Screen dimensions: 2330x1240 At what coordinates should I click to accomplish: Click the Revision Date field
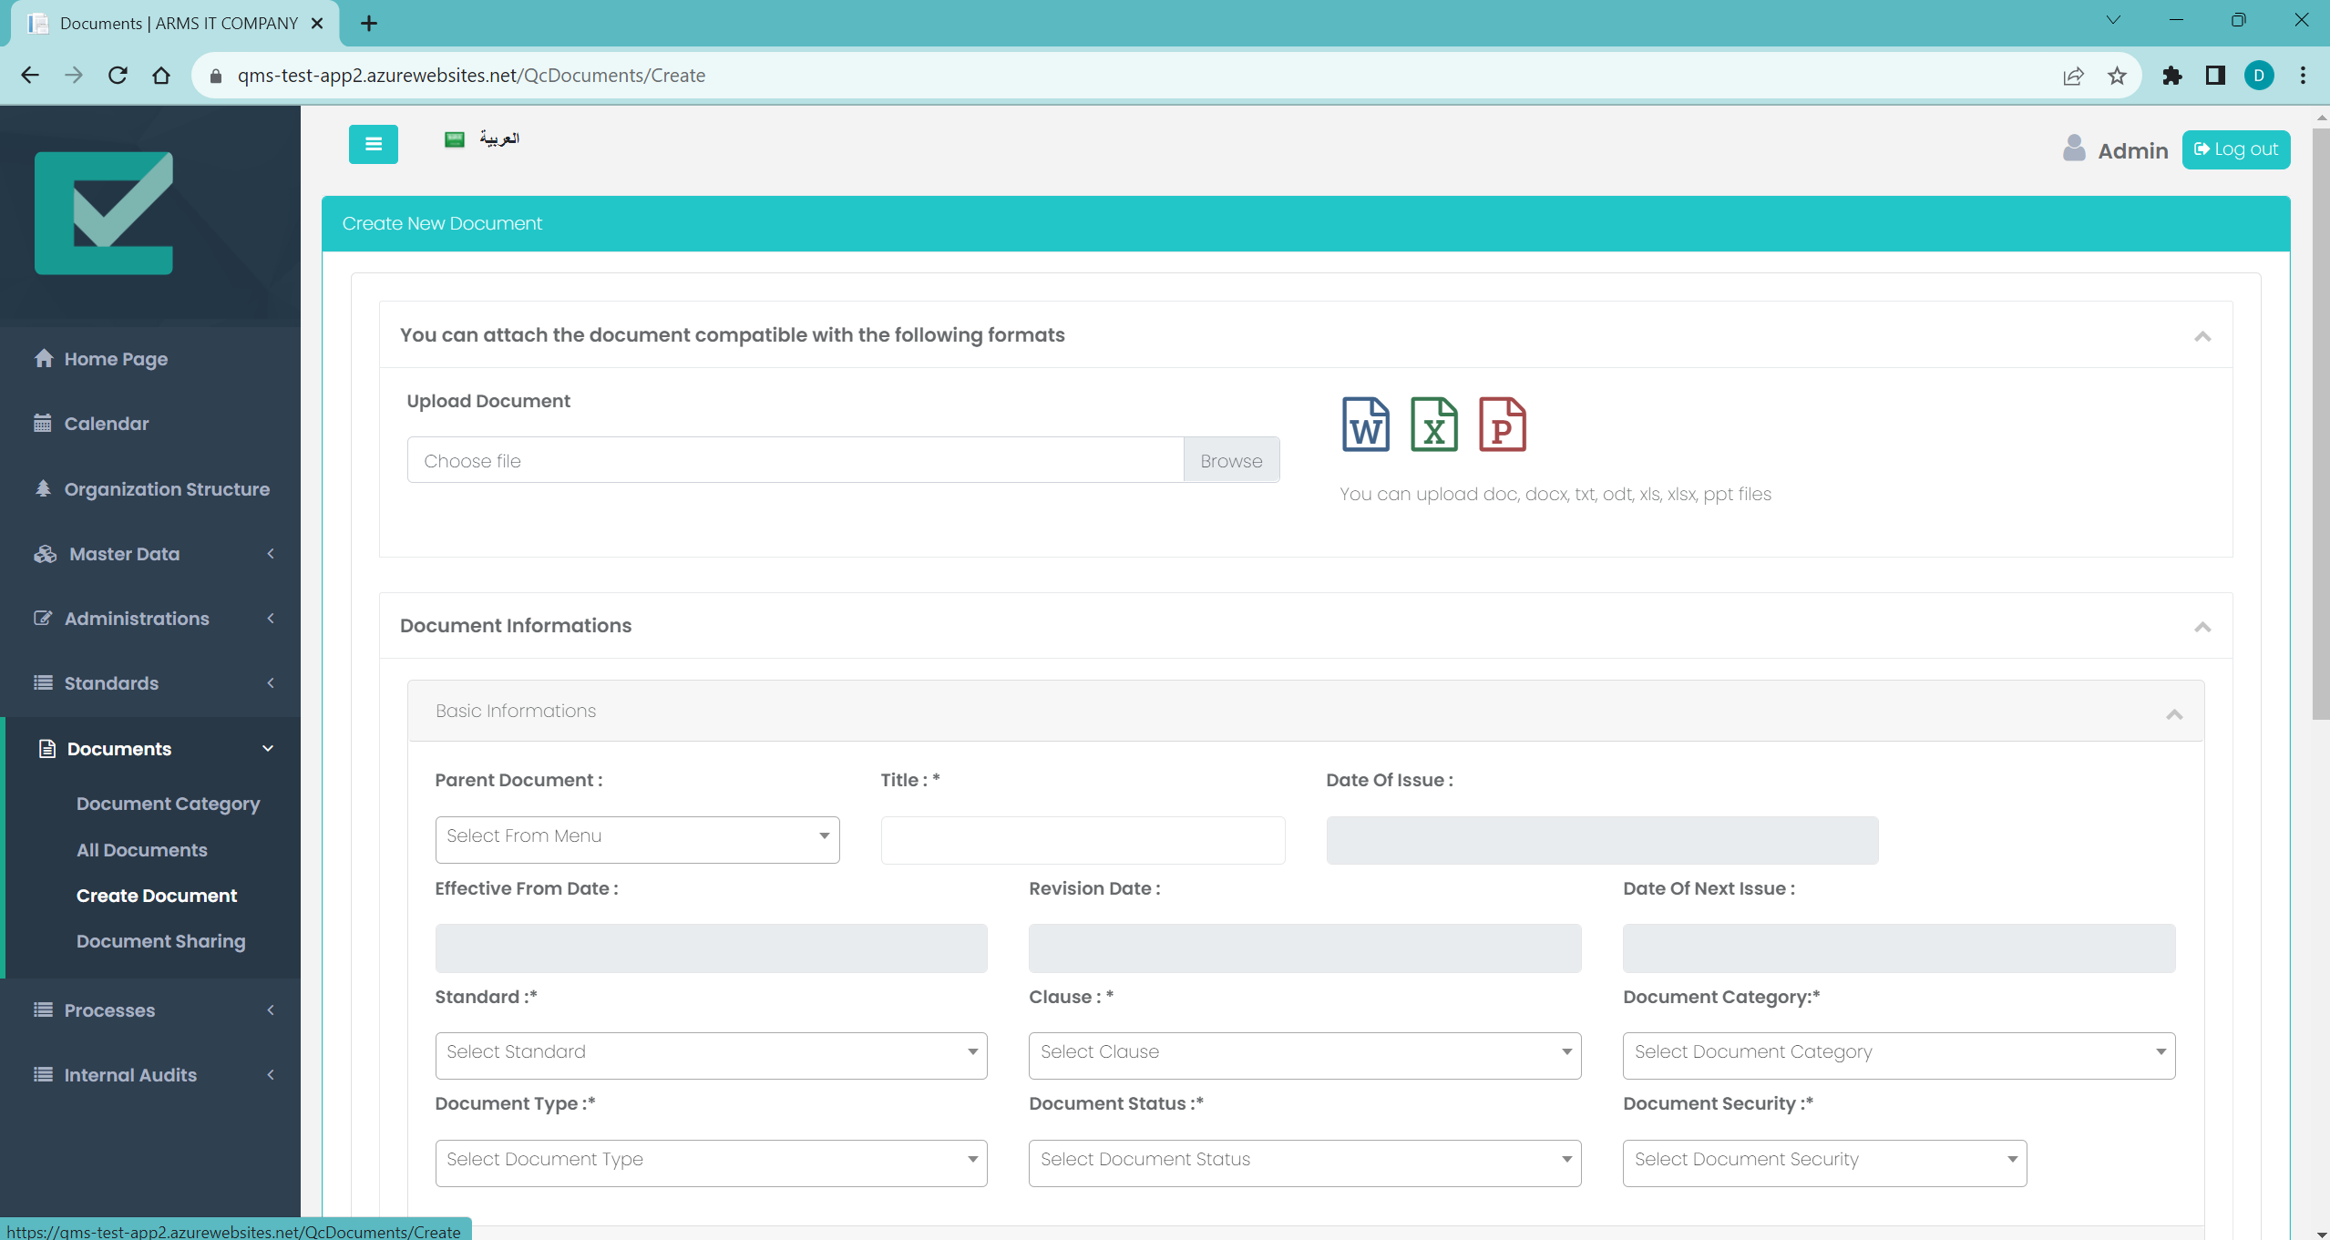pyautogui.click(x=1305, y=948)
